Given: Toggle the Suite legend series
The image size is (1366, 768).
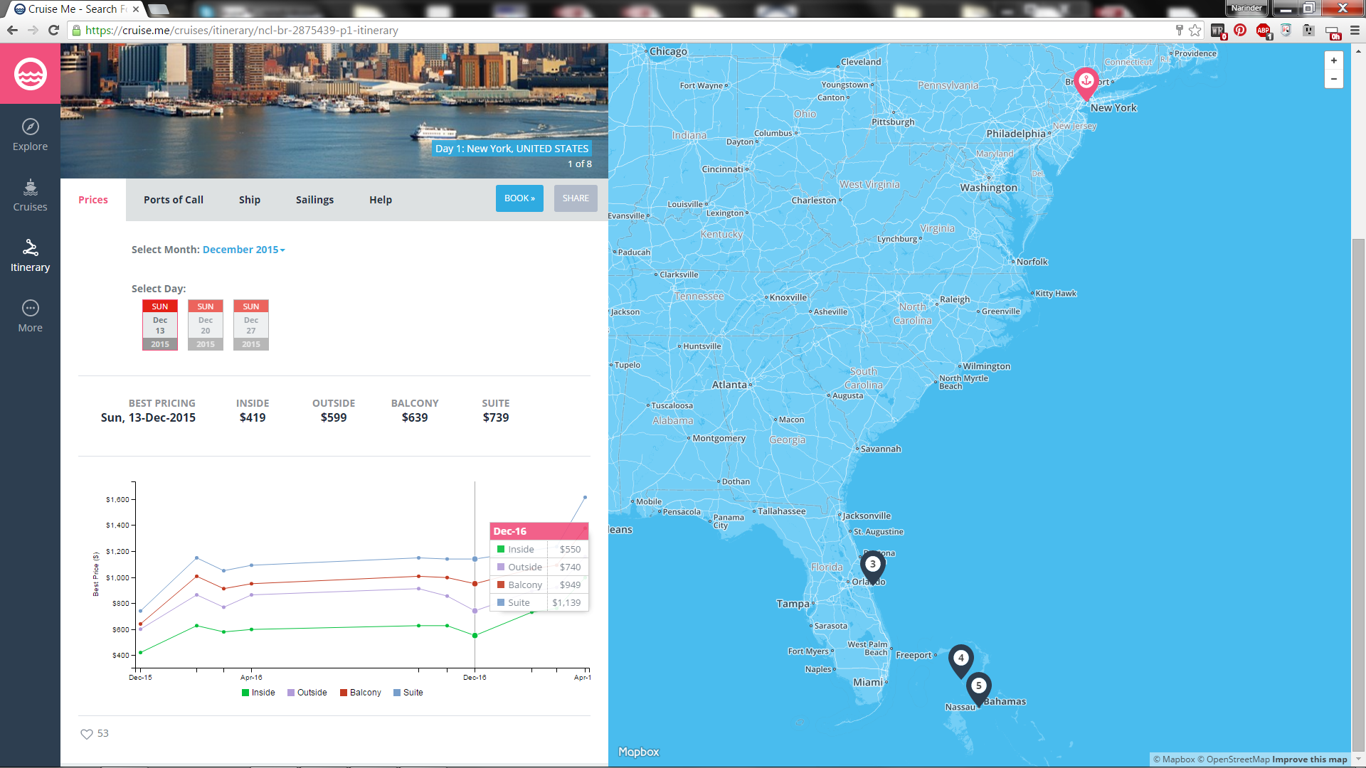Looking at the screenshot, I should point(408,693).
